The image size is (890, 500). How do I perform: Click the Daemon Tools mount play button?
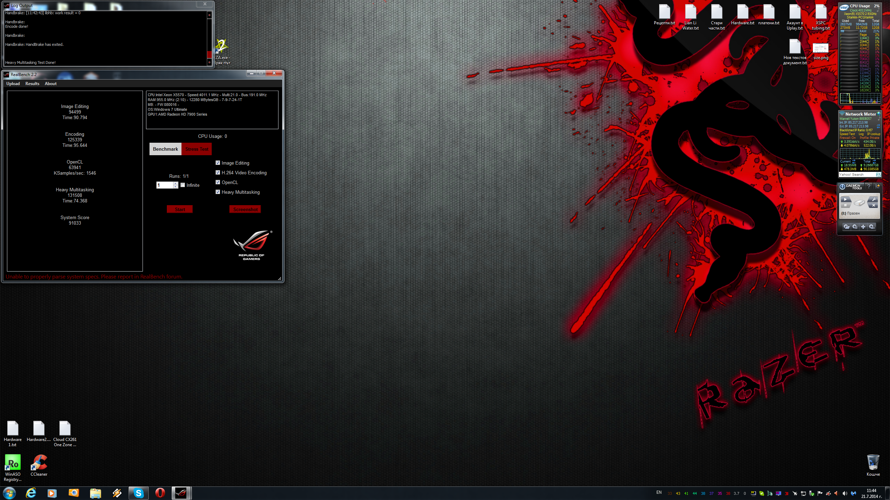coord(845,200)
